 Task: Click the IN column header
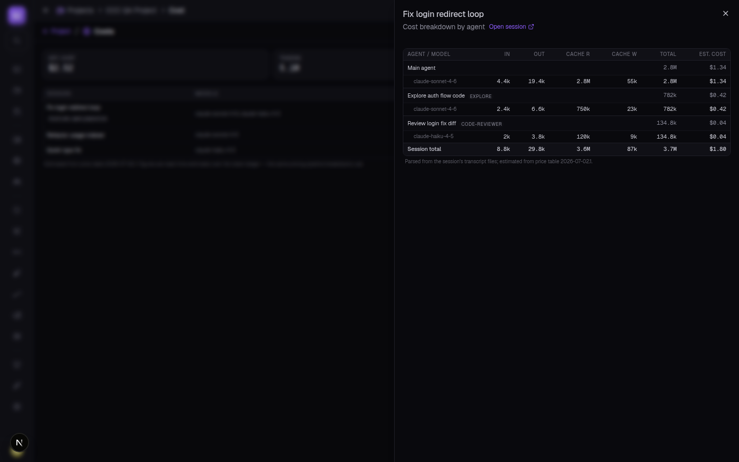tap(507, 54)
